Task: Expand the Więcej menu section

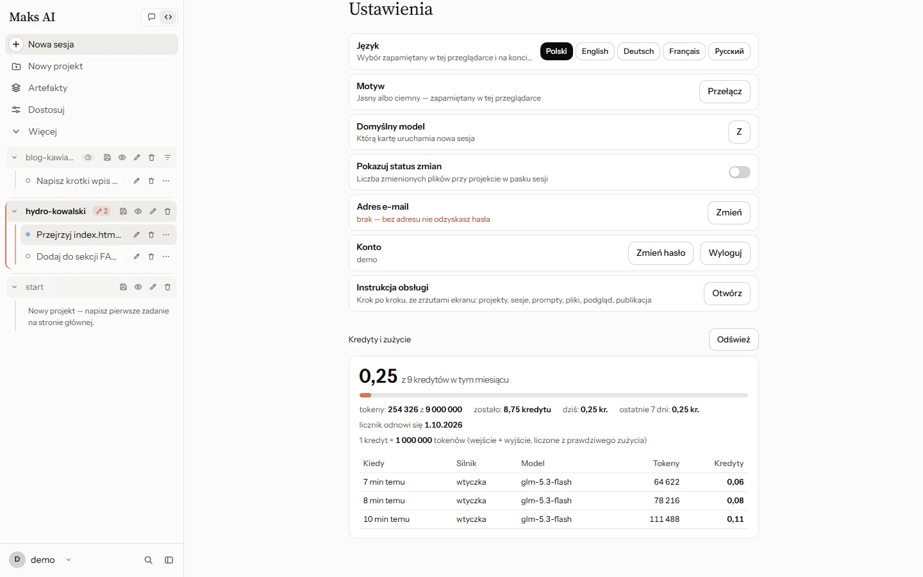Action: coord(92,131)
